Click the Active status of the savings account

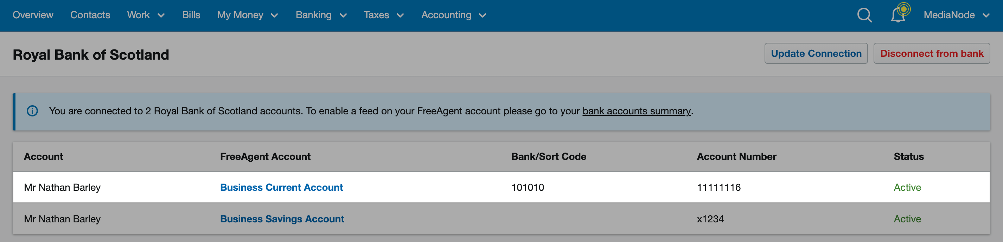[x=907, y=219]
